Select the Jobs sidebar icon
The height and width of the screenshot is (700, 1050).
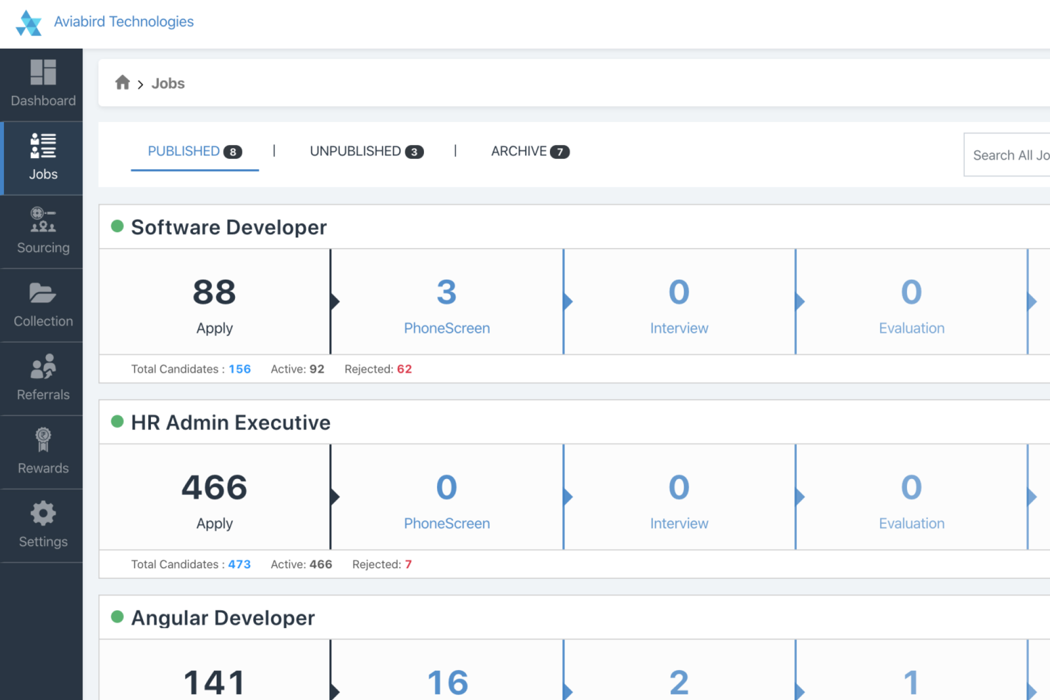point(43,145)
